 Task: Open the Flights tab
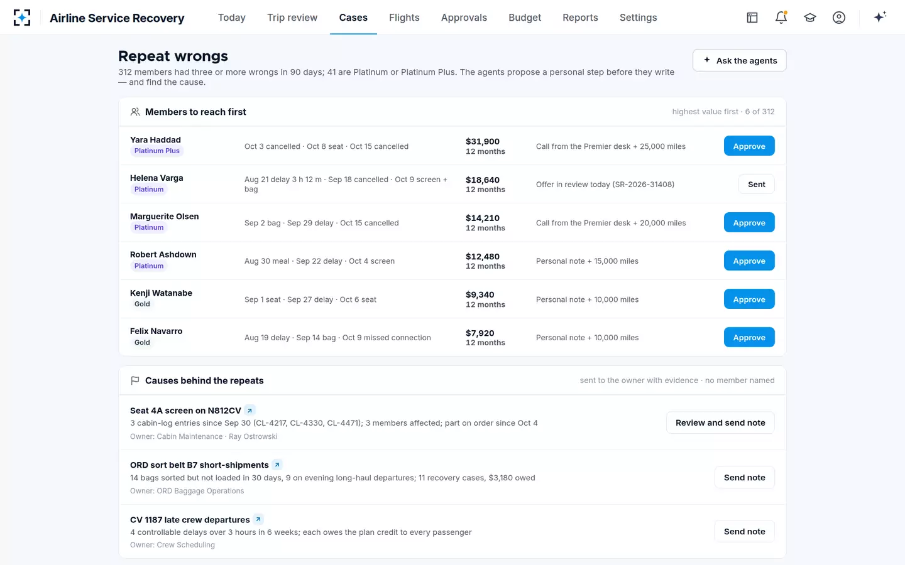click(x=404, y=18)
